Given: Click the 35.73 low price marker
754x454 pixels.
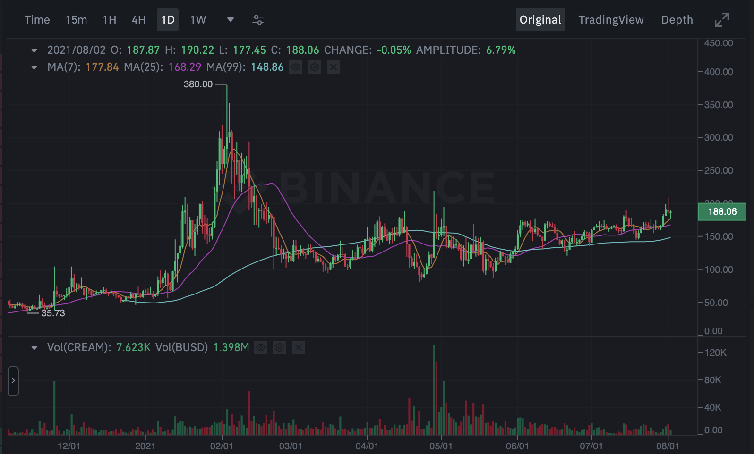Looking at the screenshot, I should (53, 313).
